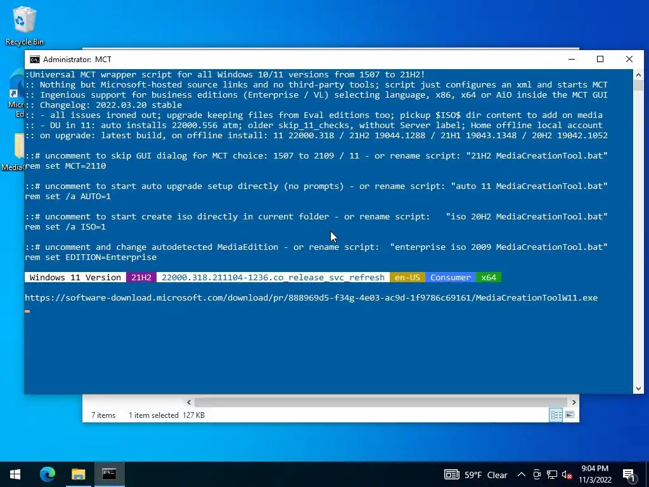Close the Administrator: MCT console window
This screenshot has width=649, height=487.
[629, 59]
